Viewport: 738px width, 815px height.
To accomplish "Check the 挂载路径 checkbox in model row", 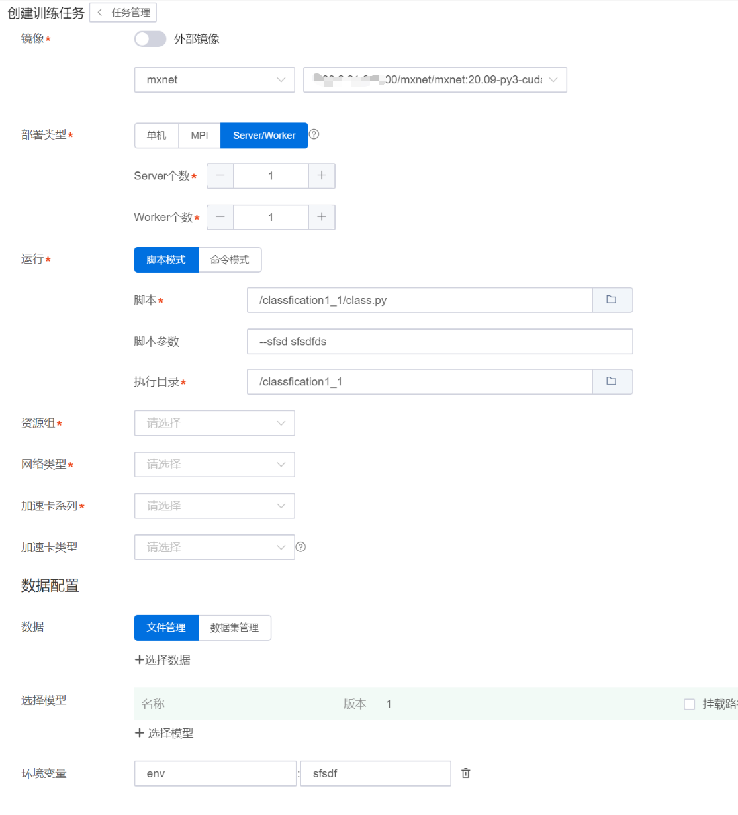I will 689,704.
